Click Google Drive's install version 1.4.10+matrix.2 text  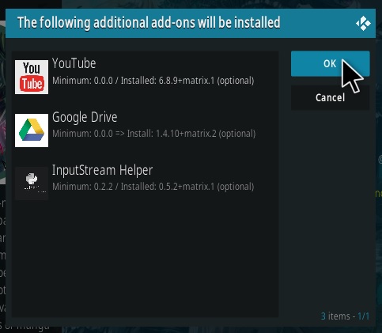point(186,134)
